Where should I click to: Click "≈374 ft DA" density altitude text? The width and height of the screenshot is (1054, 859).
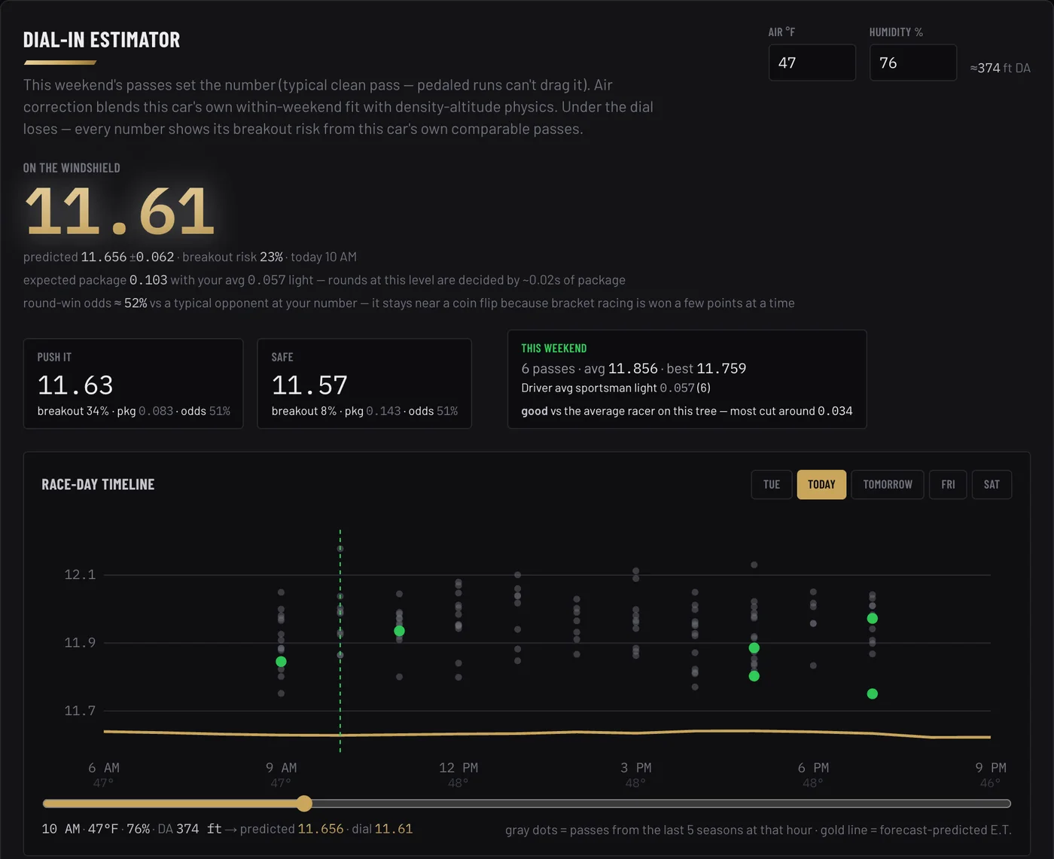(1000, 68)
